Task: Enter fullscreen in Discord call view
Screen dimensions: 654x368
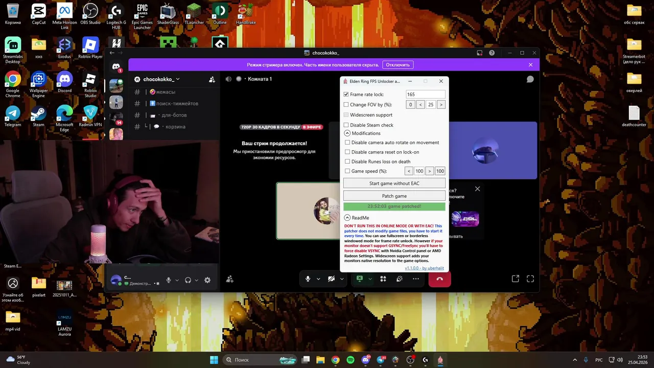Action: (x=530, y=279)
